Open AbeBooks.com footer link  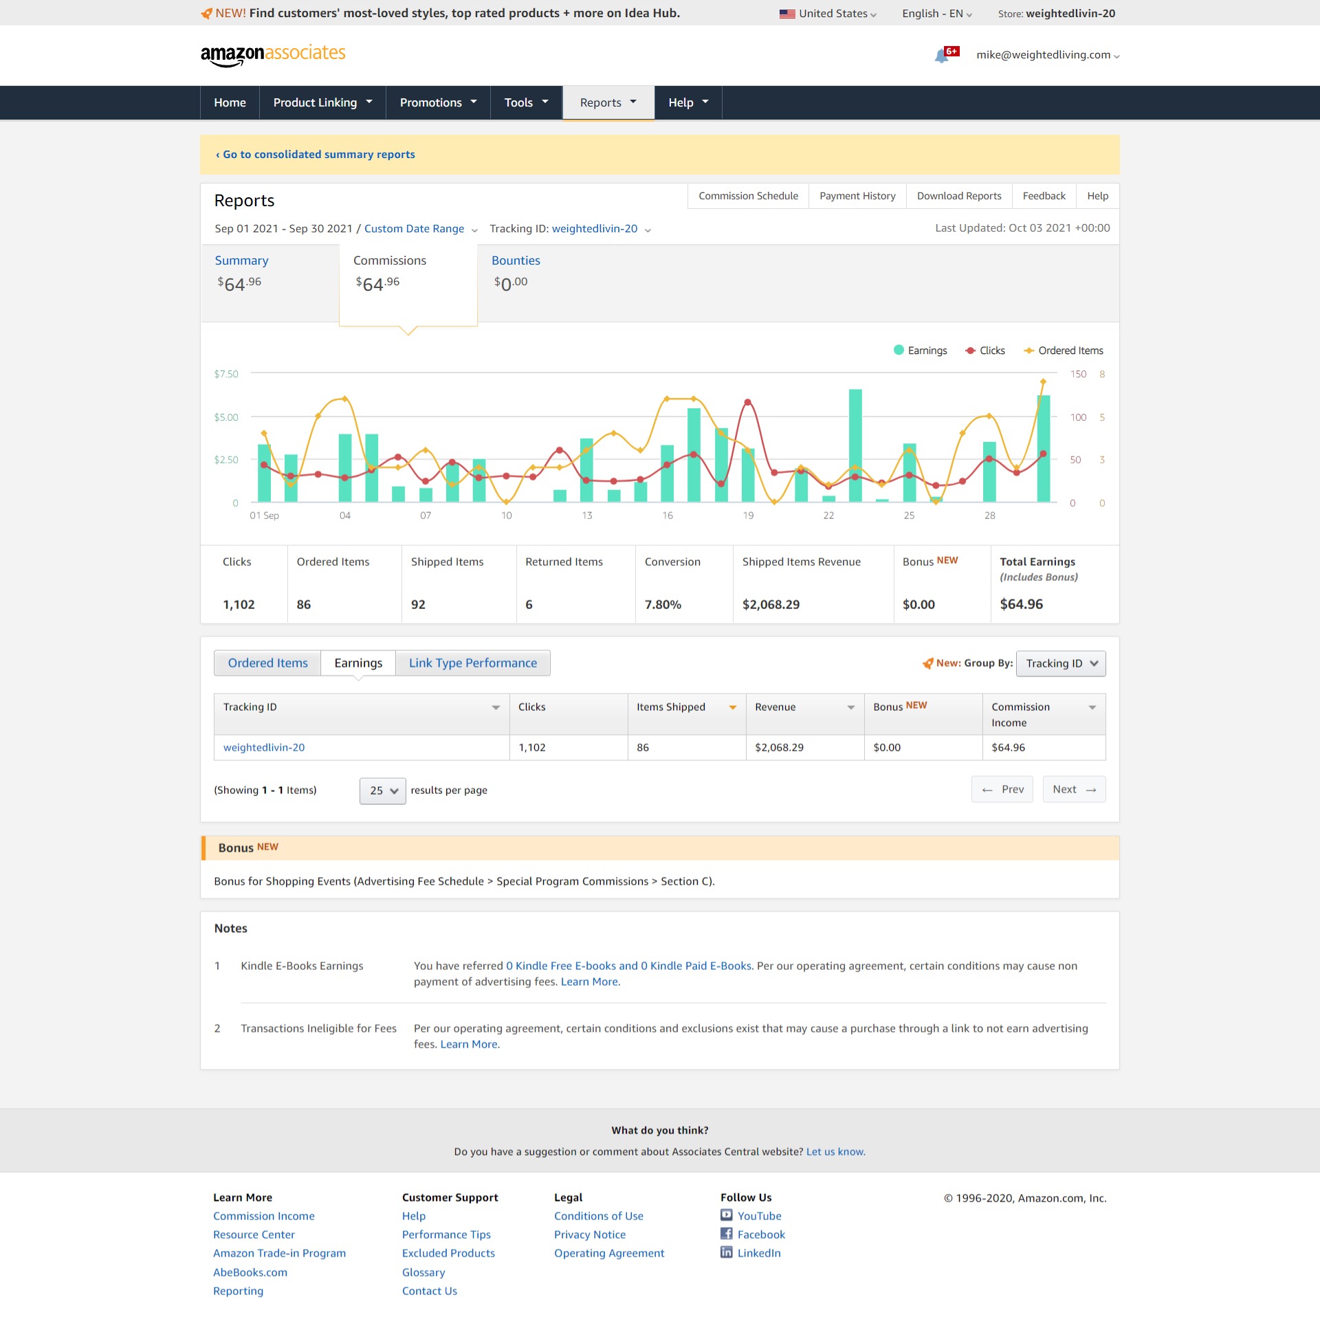[250, 1272]
